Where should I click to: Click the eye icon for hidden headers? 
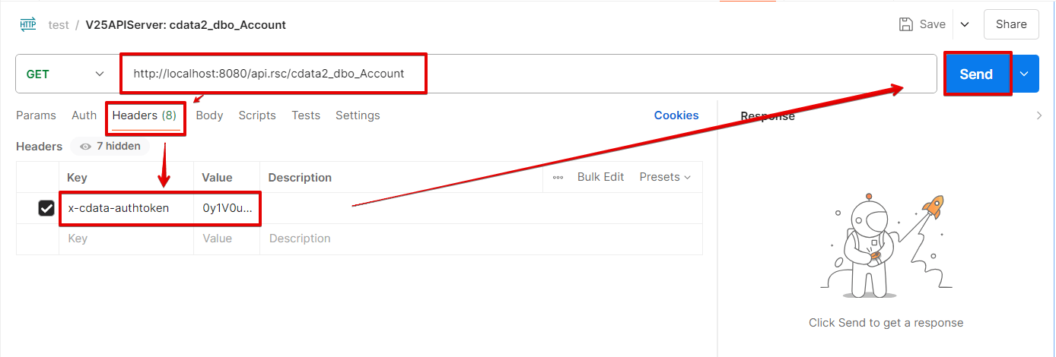[x=85, y=146]
